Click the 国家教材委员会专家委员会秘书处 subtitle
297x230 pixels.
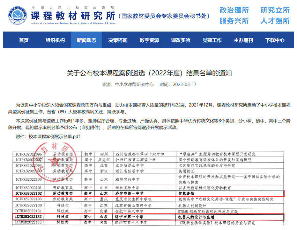pos(164,16)
